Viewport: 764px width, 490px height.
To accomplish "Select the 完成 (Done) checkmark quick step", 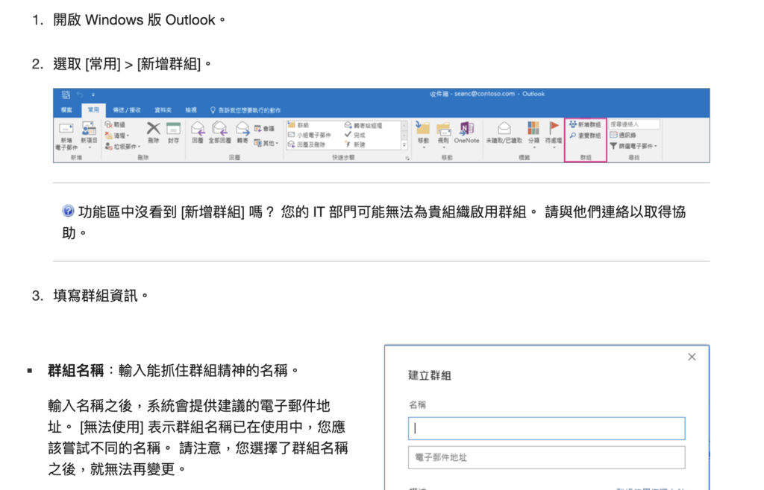I will (x=354, y=135).
